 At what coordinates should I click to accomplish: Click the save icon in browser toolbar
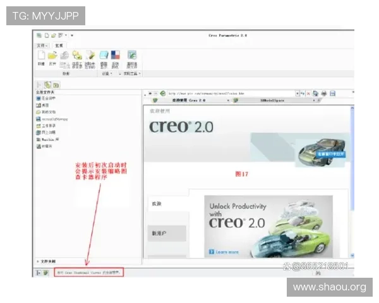pyautogui.click(x=332, y=93)
